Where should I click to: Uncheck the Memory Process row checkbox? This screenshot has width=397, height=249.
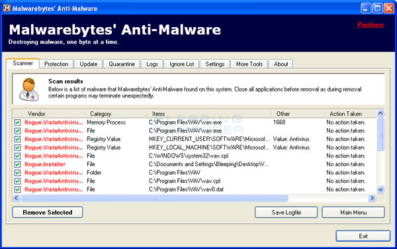(17, 123)
